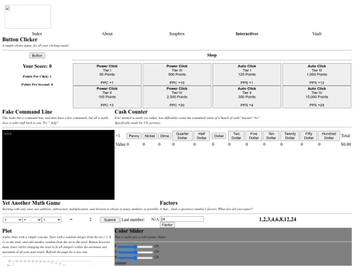Viewport: 354px width, 266px height.
Task: Buy Auto Click Tier II for 300 Points
Action: [x=246, y=97]
